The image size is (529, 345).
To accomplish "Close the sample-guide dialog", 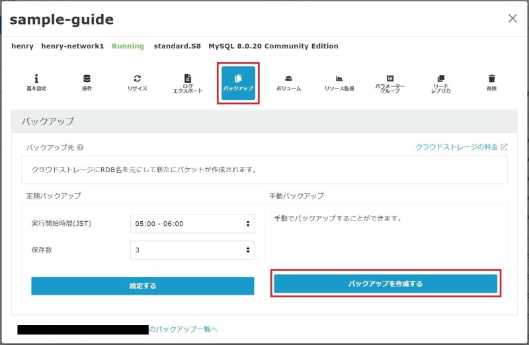I will click(x=512, y=19).
